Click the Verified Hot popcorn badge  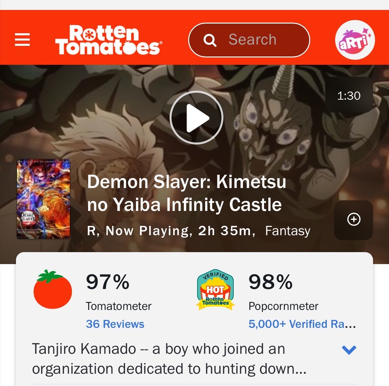pyautogui.click(x=215, y=290)
